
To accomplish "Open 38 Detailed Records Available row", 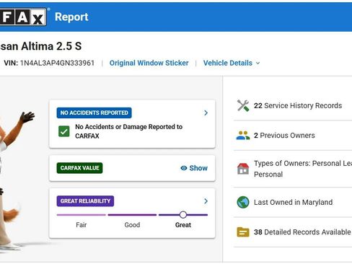I will tap(293, 232).
